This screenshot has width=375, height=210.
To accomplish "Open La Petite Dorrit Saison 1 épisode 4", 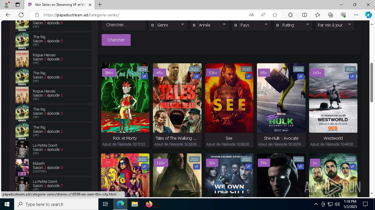I will point(54,149).
